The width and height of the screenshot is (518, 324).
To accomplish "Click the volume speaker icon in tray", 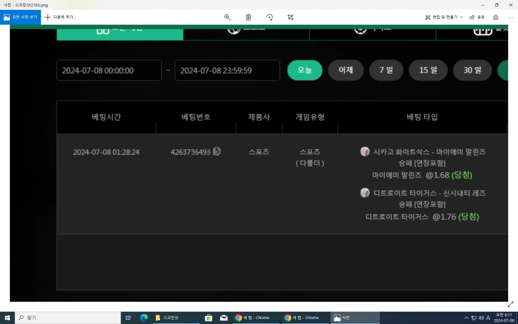I will pos(481,318).
